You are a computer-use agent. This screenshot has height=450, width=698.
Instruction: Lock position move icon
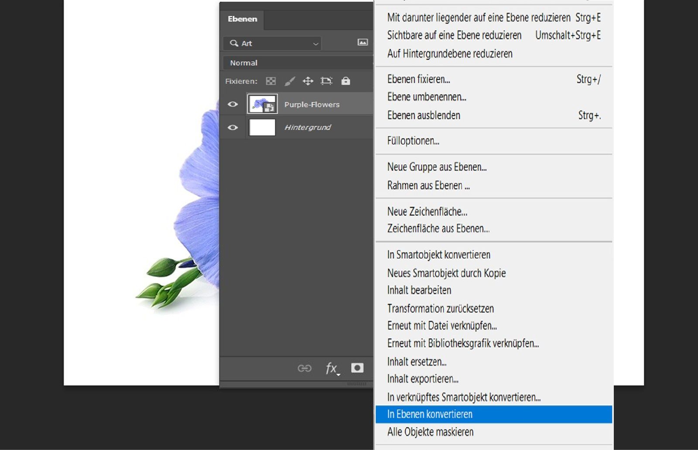(308, 81)
